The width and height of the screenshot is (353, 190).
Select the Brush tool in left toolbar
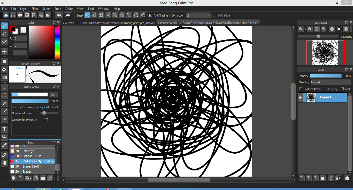pyautogui.click(x=4, y=26)
